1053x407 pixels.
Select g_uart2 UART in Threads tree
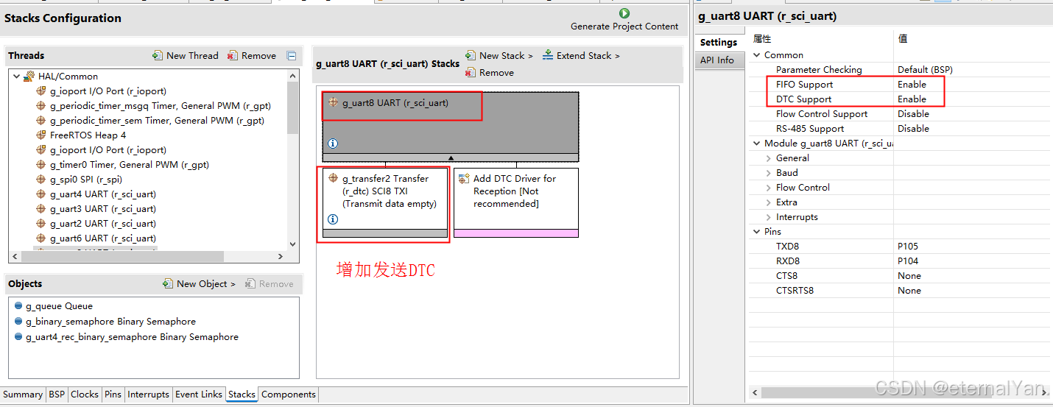103,223
